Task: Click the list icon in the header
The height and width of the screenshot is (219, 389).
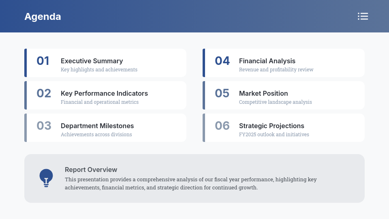Action: point(363,16)
